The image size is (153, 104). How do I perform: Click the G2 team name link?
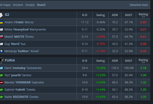7,15
